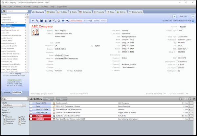197x136 pixels.
Task: Switch to the Documents tab
Action: 135,12
